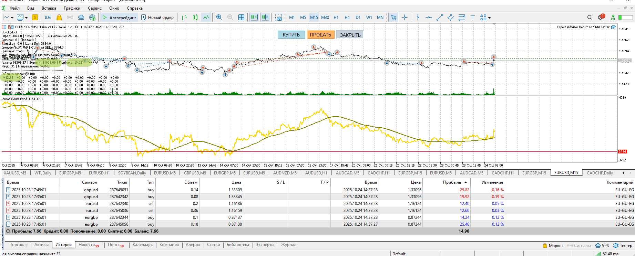Open the IDE MetaEditor
The image size is (635, 256).
[x=48, y=18]
